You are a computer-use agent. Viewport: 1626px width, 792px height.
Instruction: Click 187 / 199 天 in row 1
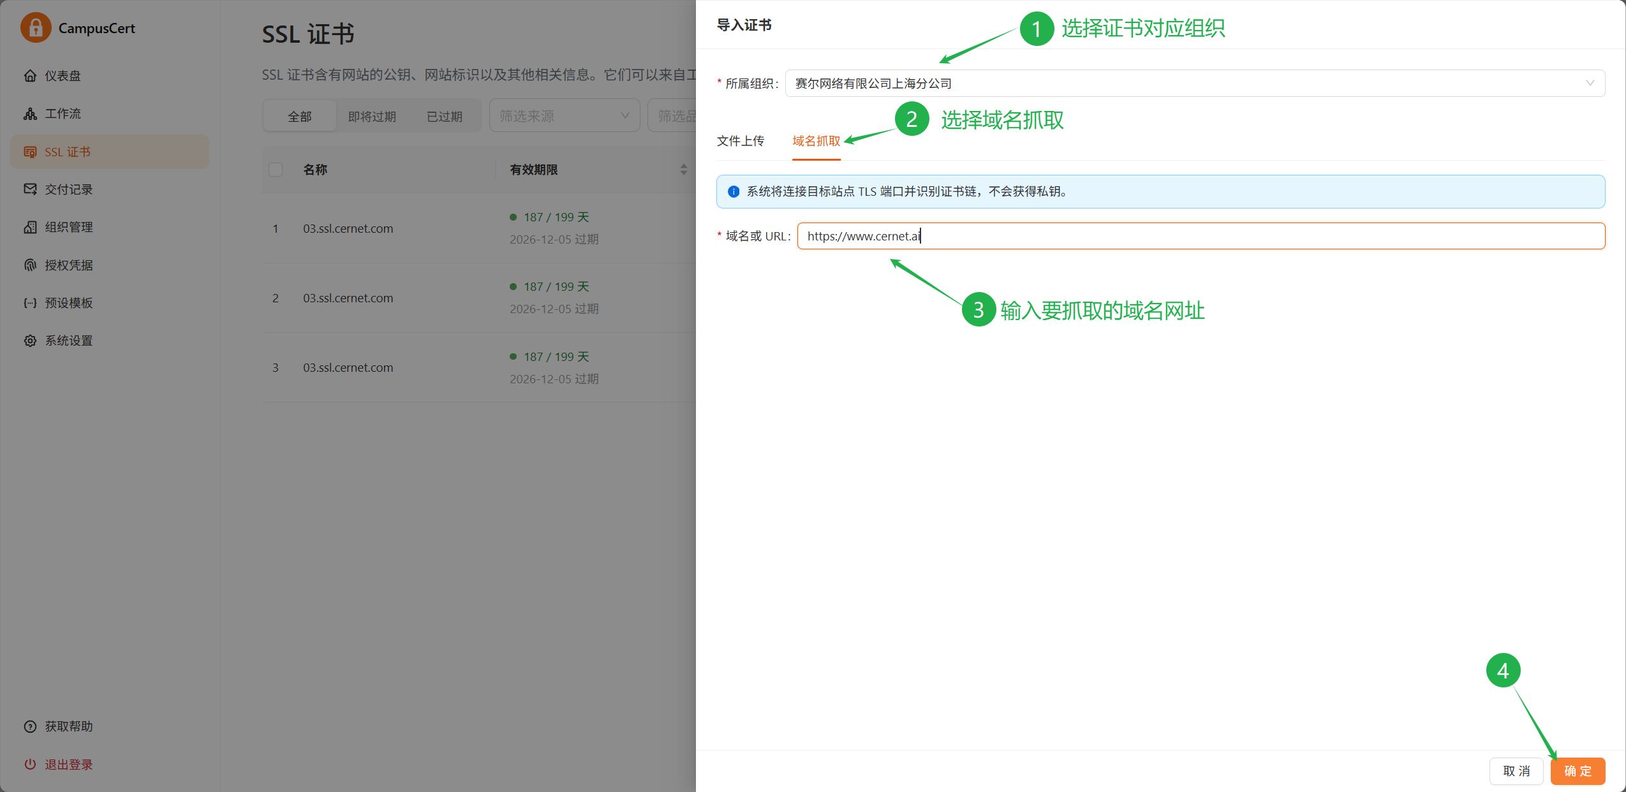(556, 217)
